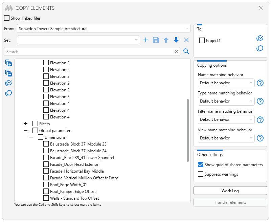Image resolution: width=272 pixels, height=222 pixels.
Task: Uncheck Show guid of shared parameters
Action: click(x=201, y=164)
